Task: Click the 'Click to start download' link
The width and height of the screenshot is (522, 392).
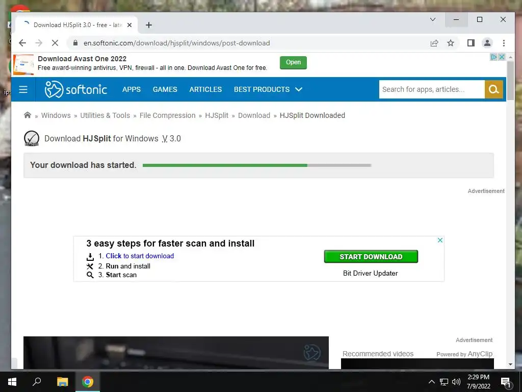Action: point(140,256)
